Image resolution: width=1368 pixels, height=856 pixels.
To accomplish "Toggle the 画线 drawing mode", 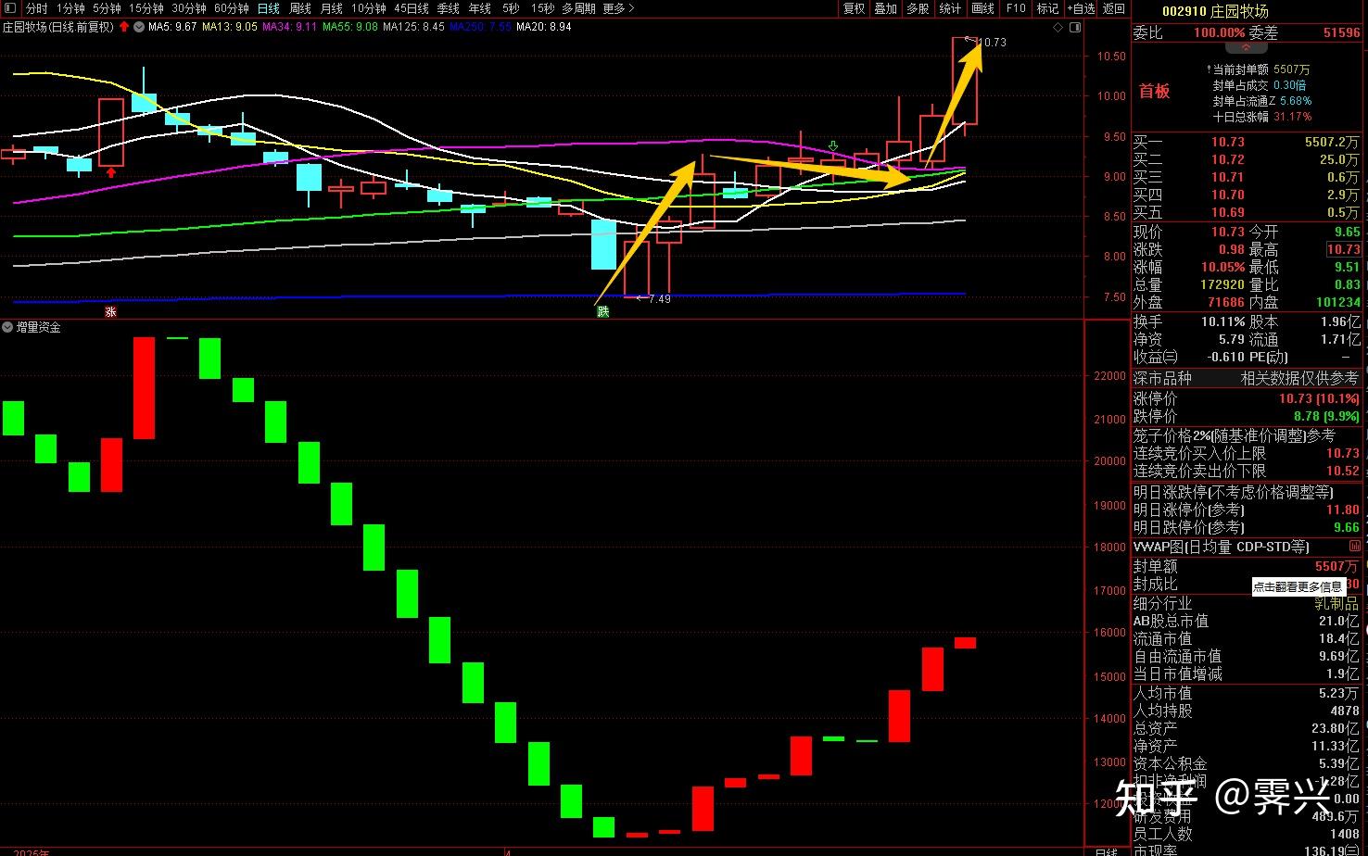I will (982, 8).
